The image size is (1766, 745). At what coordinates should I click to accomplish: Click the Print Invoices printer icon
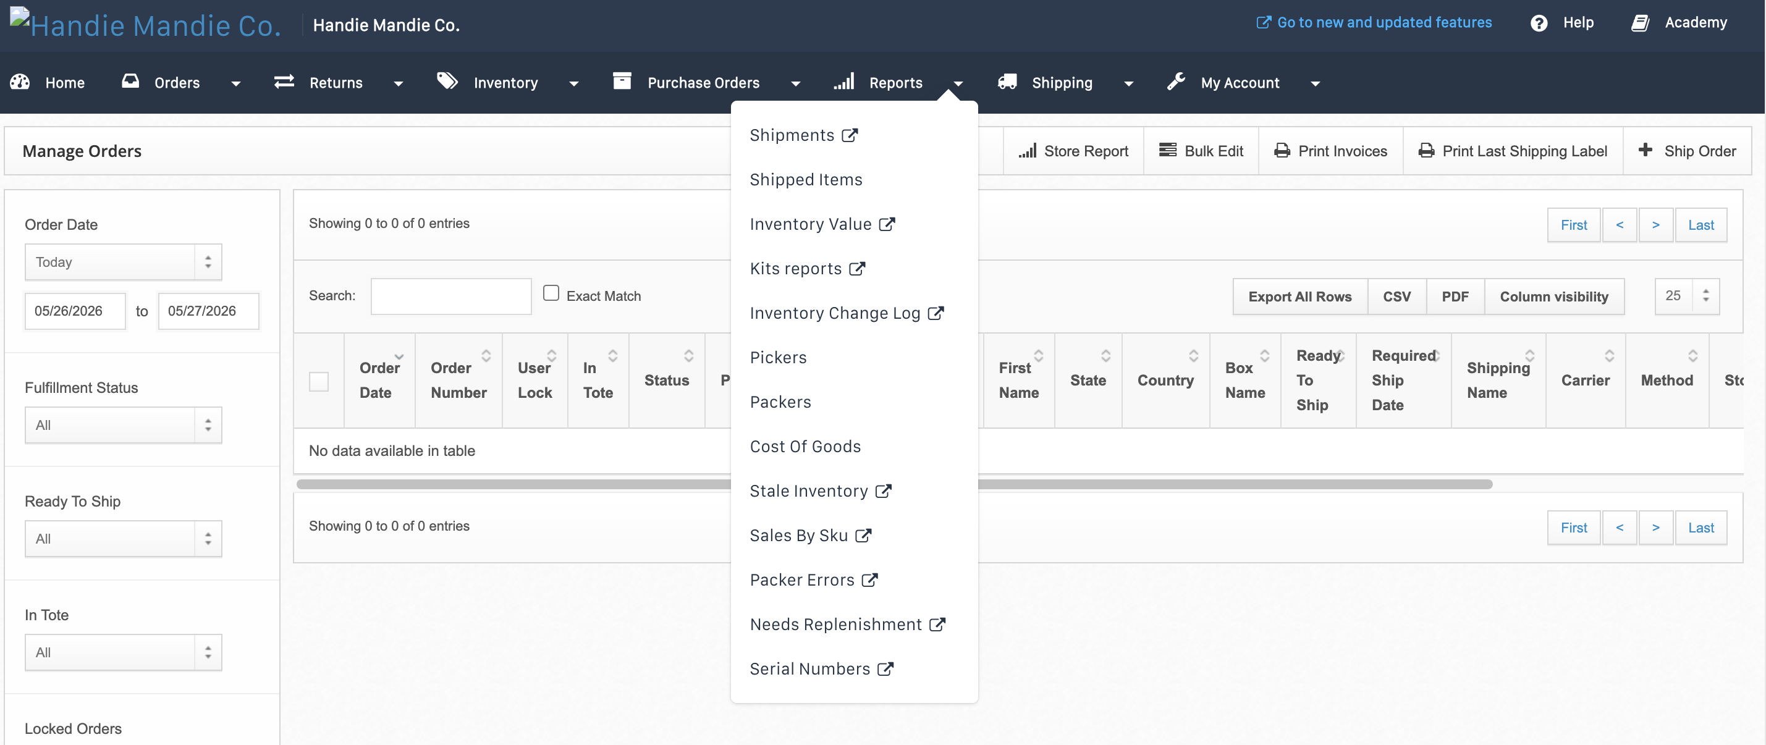click(x=1282, y=150)
